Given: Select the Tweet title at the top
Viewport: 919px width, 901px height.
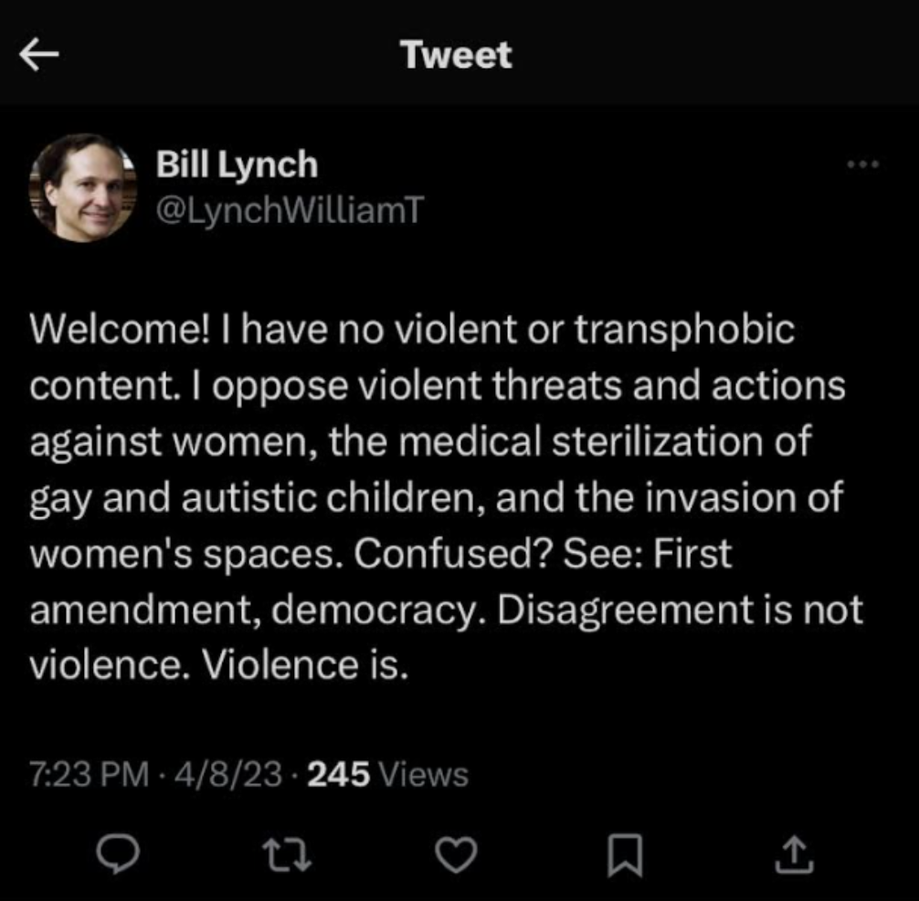Looking at the screenshot, I should [x=457, y=55].
